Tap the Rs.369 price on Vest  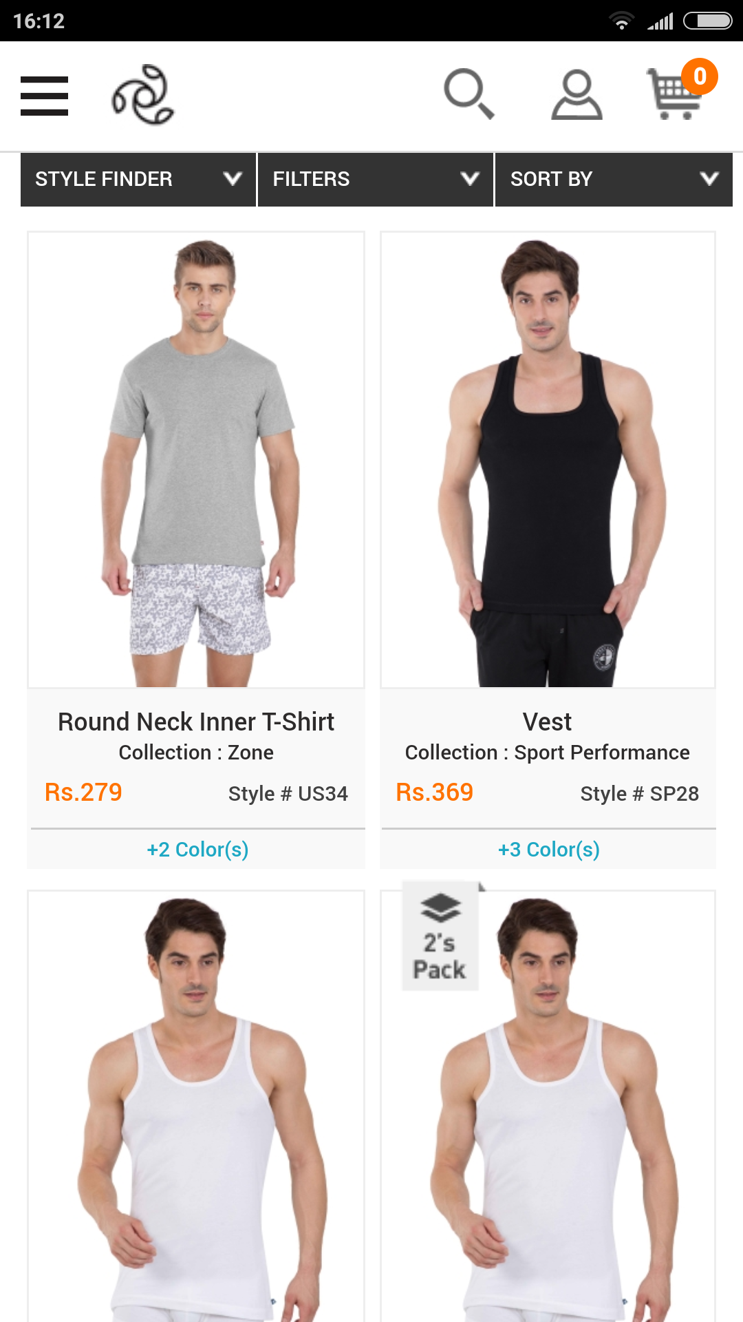pyautogui.click(x=435, y=793)
